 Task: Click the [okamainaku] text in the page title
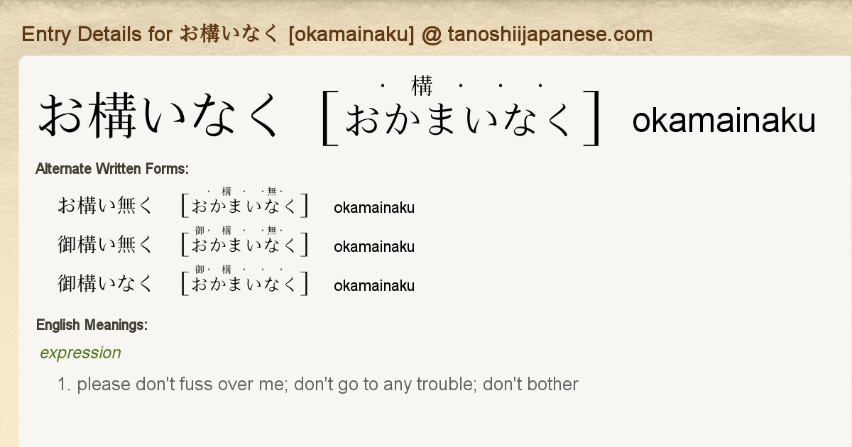[x=351, y=34]
